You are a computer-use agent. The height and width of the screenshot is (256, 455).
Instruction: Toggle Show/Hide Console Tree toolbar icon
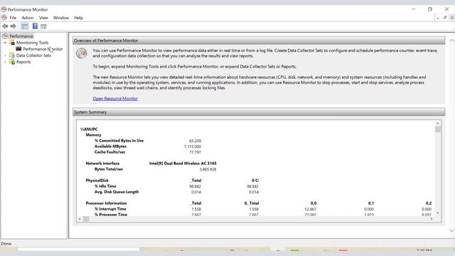tap(25, 26)
